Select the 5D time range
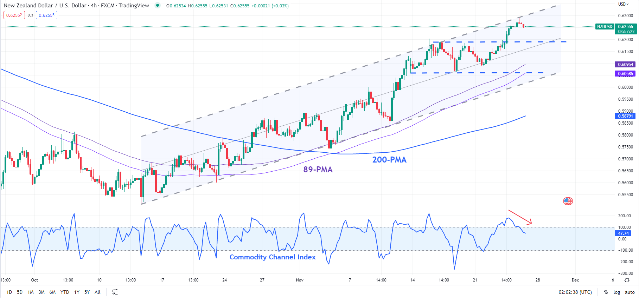639x298 pixels. pyautogui.click(x=20, y=292)
